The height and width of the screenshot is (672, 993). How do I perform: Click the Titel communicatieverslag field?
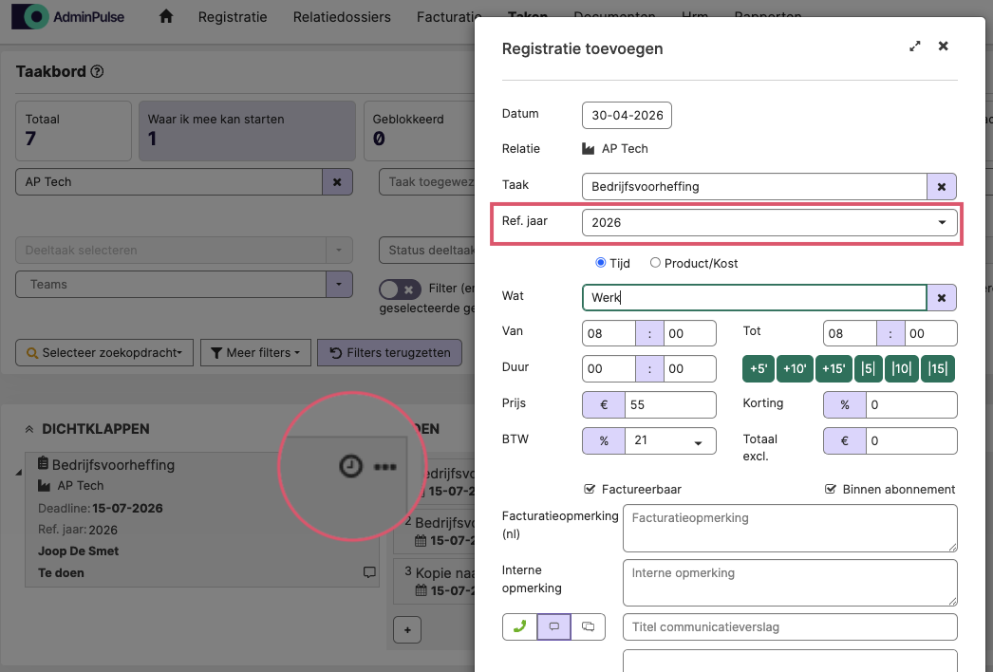[x=790, y=627]
